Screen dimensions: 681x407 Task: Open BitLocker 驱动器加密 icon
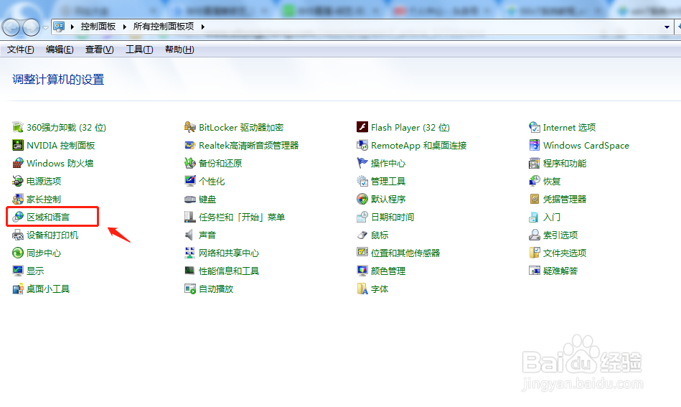click(x=189, y=127)
